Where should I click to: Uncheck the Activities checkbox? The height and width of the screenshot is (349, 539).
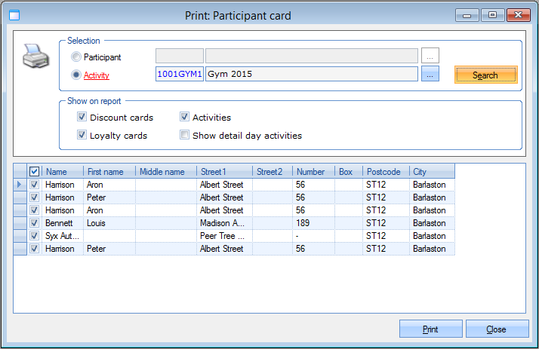coord(184,118)
